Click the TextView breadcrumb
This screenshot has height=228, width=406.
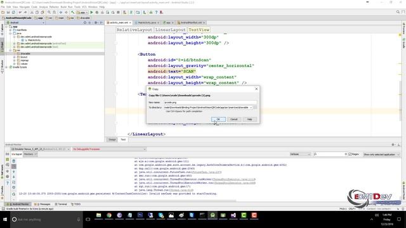tap(199, 30)
